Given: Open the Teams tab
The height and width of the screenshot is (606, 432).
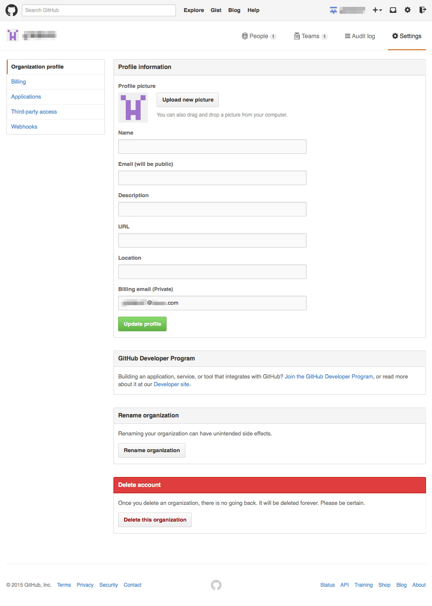Looking at the screenshot, I should 310,36.
